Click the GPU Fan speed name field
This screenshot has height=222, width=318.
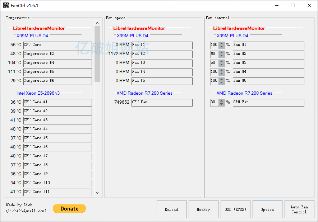(162, 103)
